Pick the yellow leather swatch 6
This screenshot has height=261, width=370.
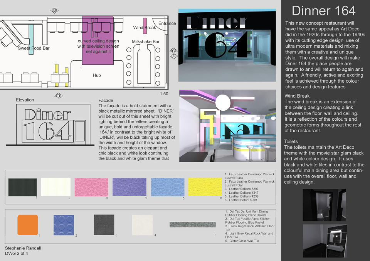(205, 187)
